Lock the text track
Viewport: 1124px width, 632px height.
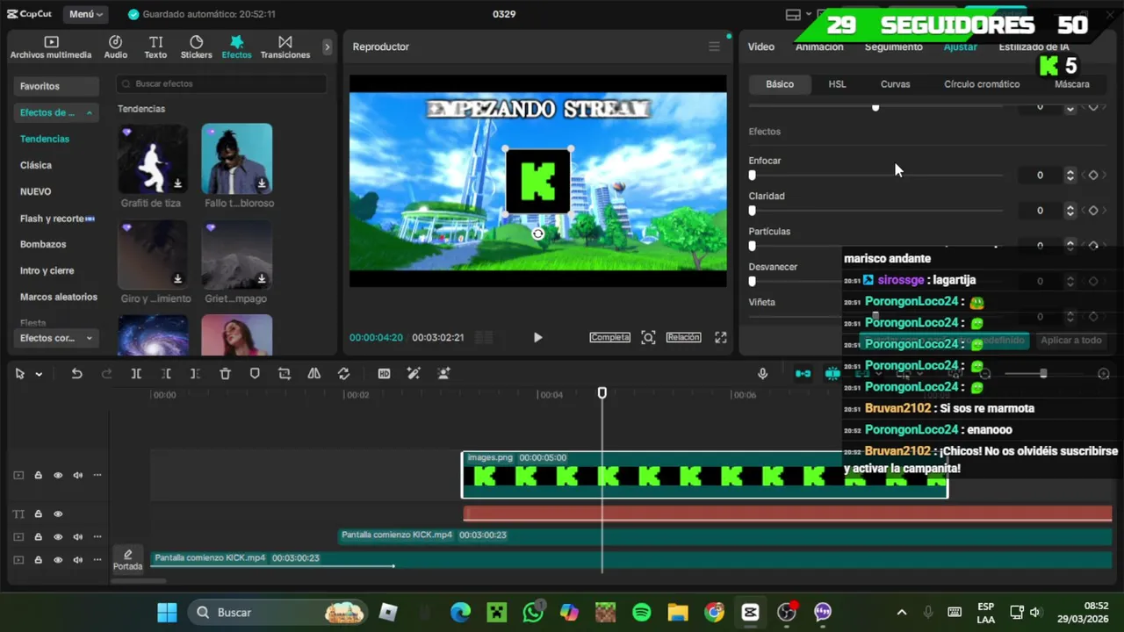39,513
